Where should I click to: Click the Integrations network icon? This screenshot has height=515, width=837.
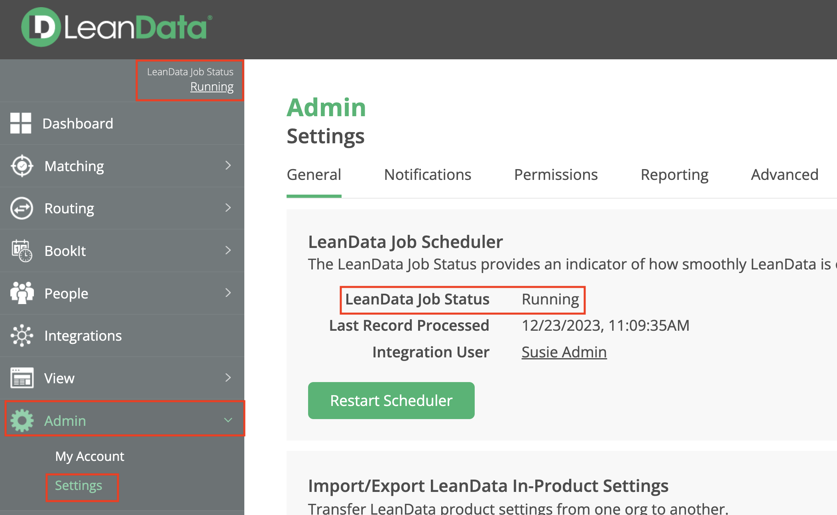(x=22, y=336)
